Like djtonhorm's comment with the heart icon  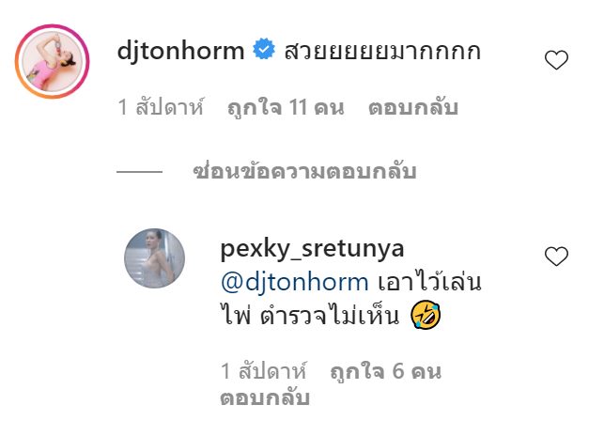click(556, 60)
